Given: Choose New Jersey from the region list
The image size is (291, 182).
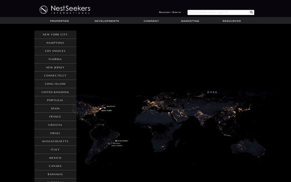Looking at the screenshot, I should point(55,68).
